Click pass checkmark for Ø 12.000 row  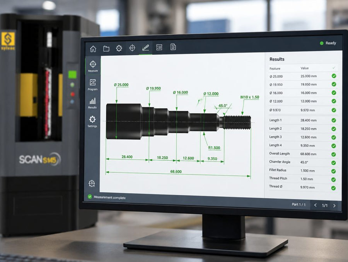click(334, 101)
